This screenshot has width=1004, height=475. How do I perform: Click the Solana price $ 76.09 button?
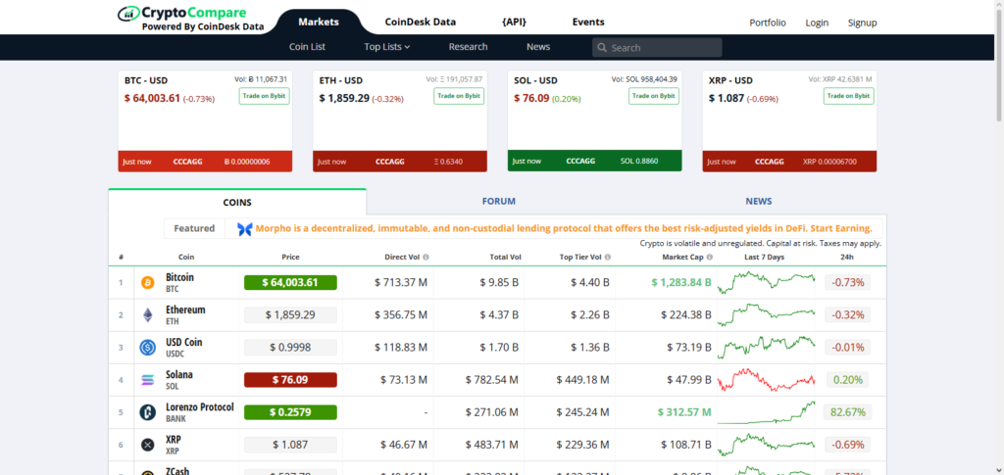click(x=290, y=380)
